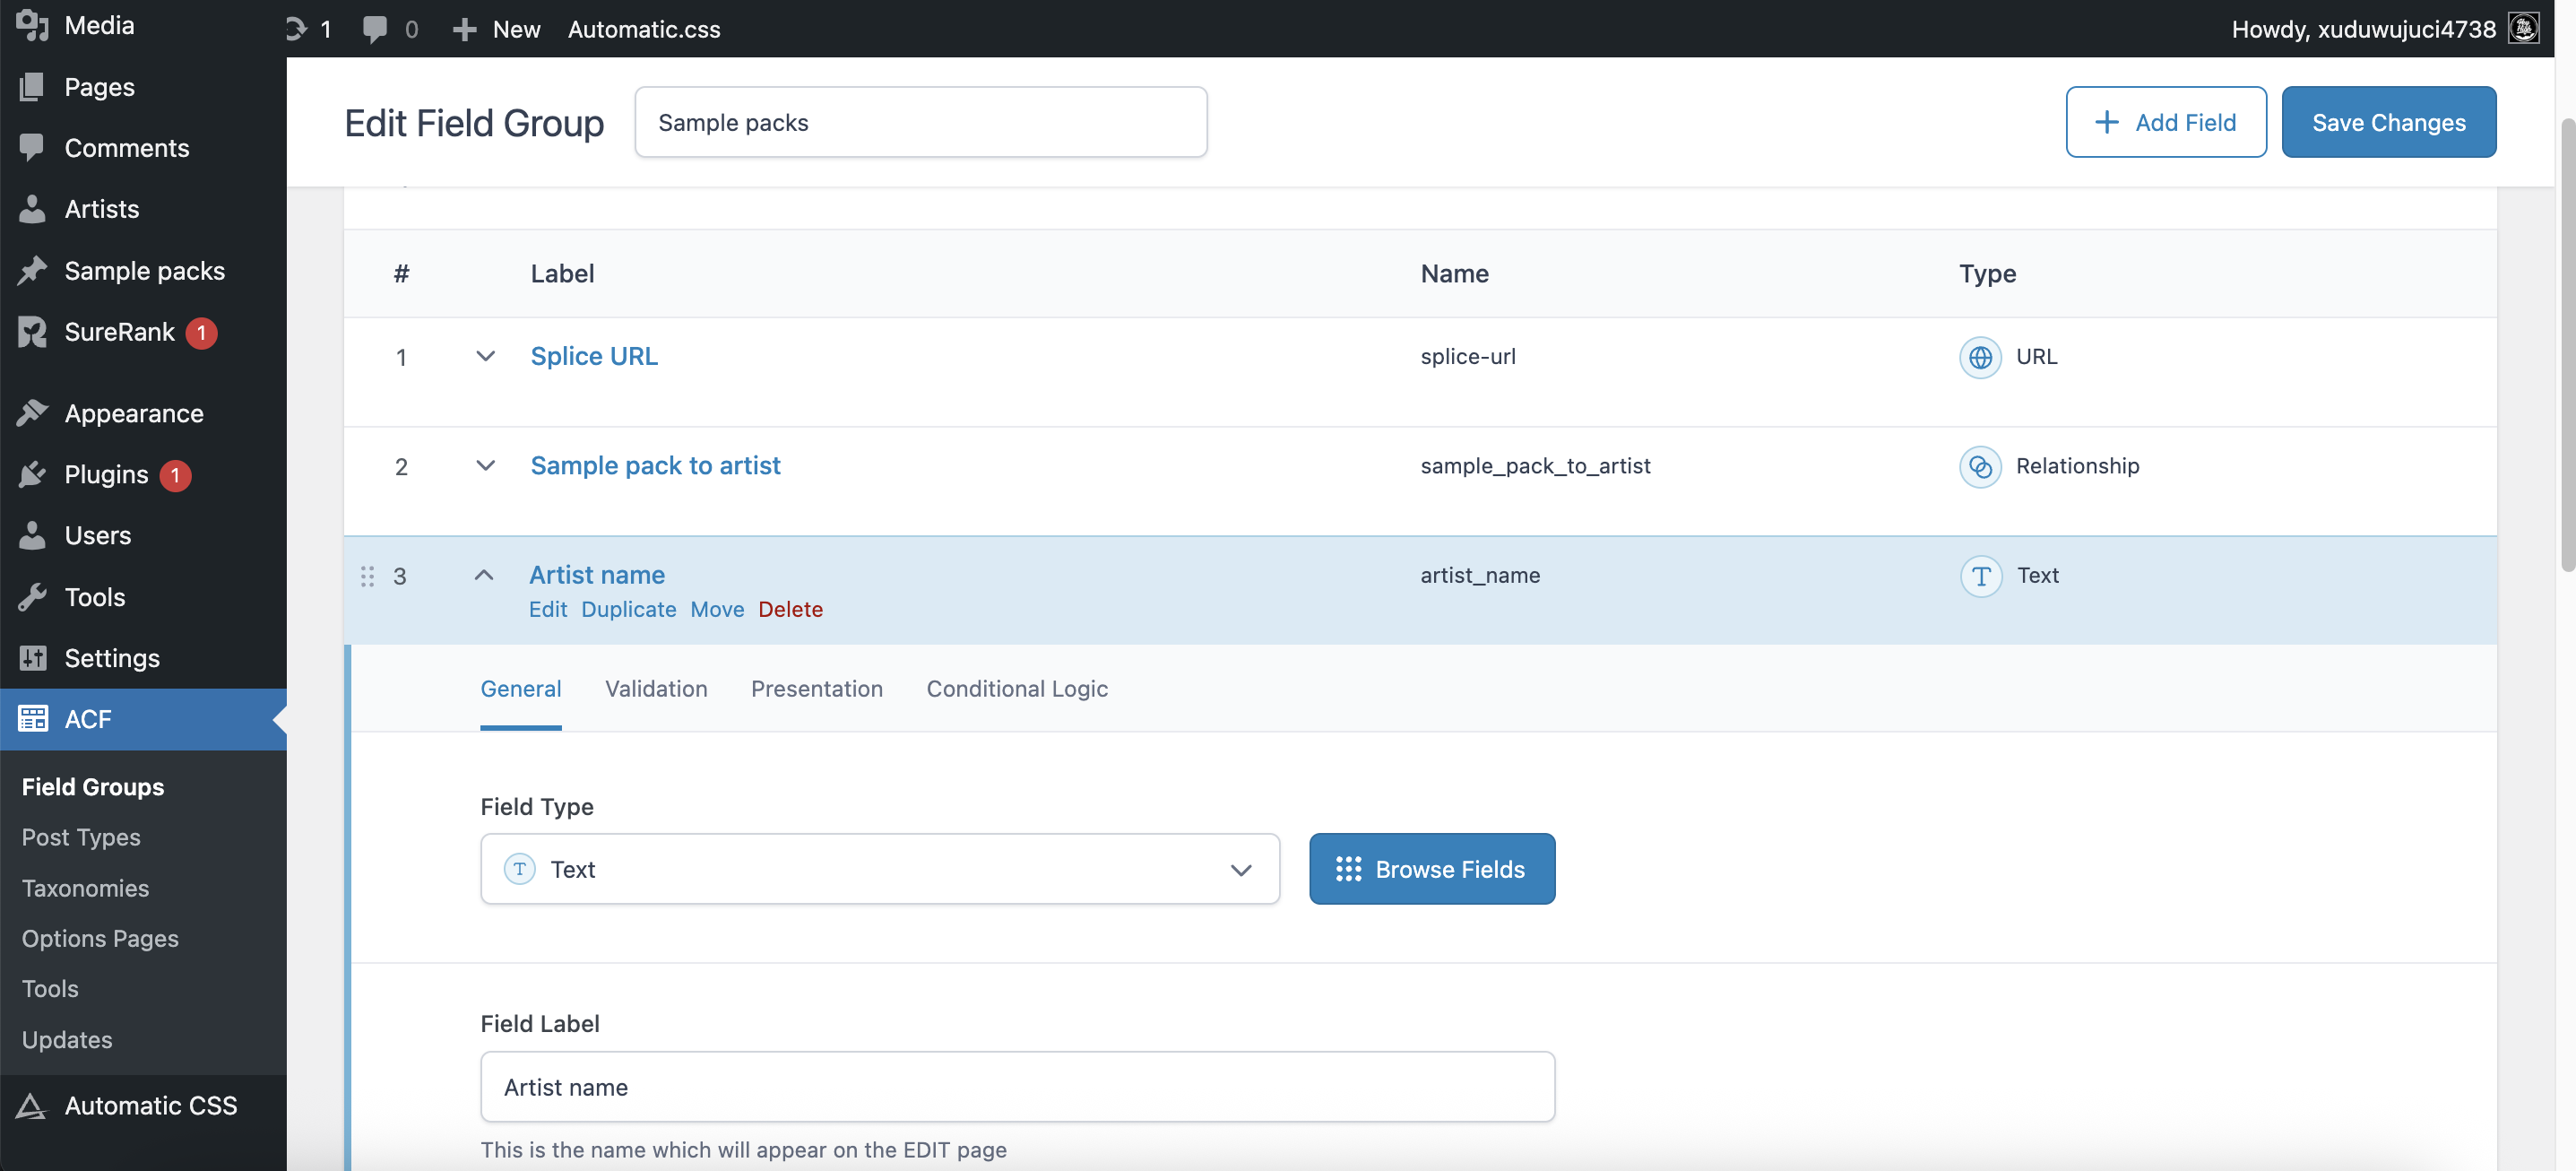This screenshot has height=1171, width=2576.
Task: Click the Delete link under Artist name
Action: coord(790,609)
